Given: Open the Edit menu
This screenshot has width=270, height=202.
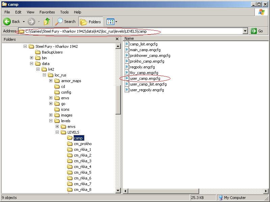Looking at the screenshot, I should point(18,12).
